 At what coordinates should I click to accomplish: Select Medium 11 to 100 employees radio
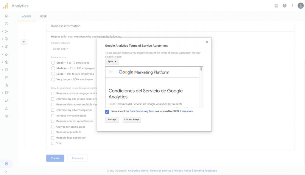tap(53, 68)
